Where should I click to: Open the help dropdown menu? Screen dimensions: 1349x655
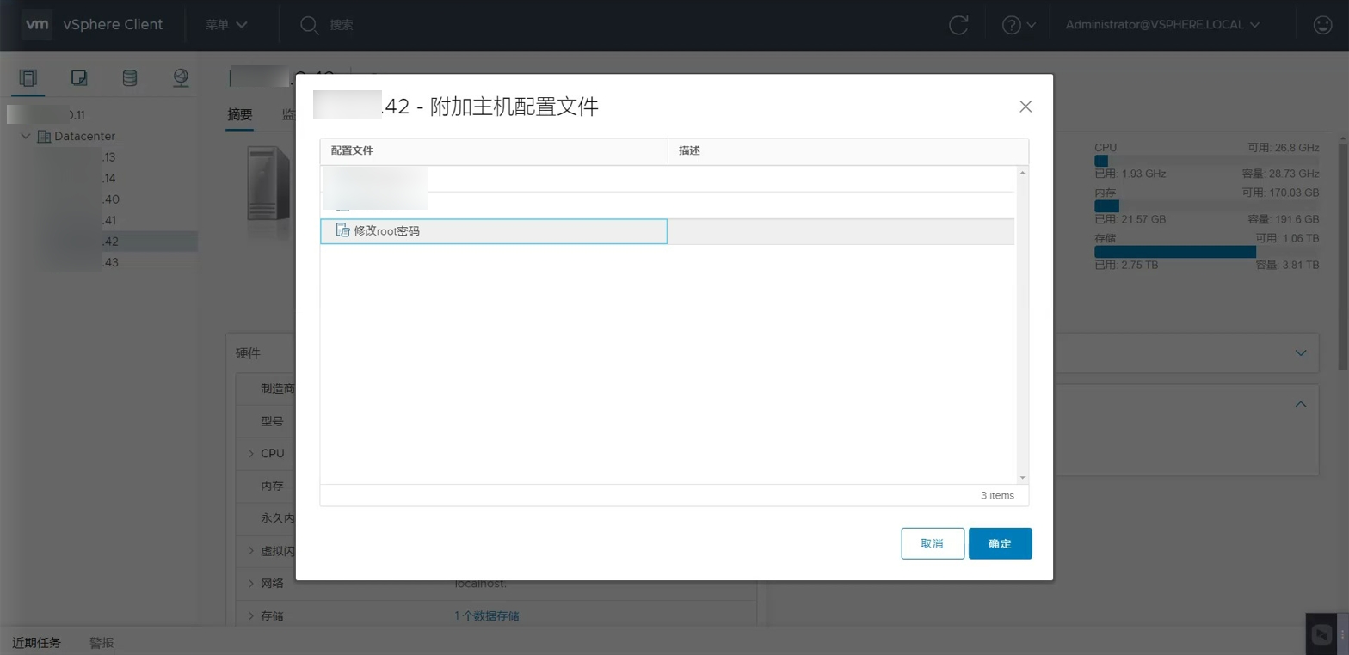(x=1019, y=25)
